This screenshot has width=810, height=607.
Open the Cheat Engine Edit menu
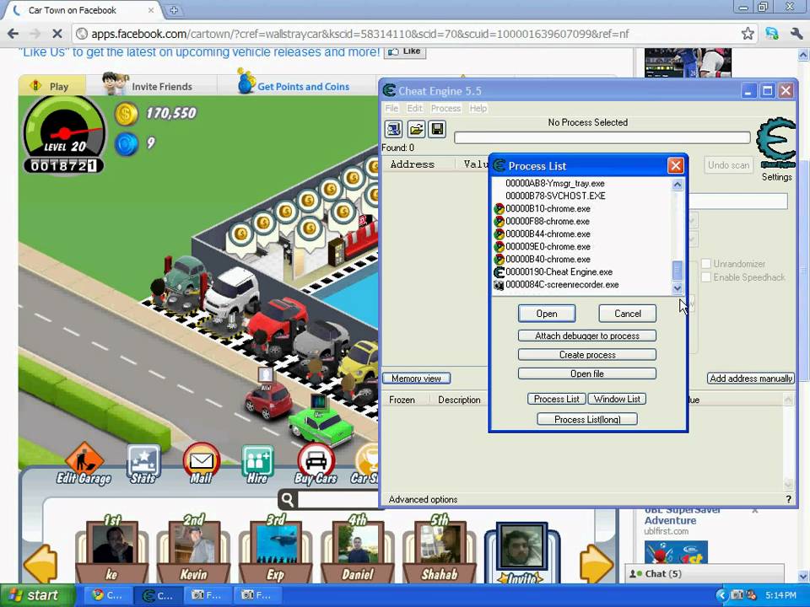point(414,108)
